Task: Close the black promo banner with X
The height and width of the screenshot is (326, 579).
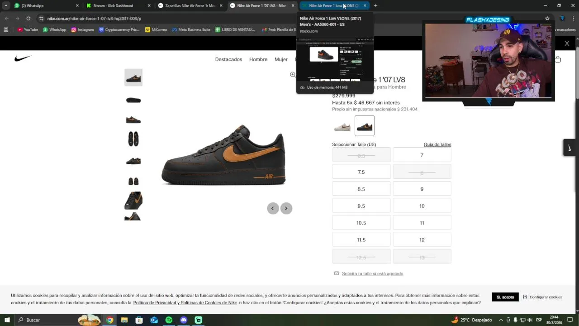Action: pyautogui.click(x=567, y=43)
